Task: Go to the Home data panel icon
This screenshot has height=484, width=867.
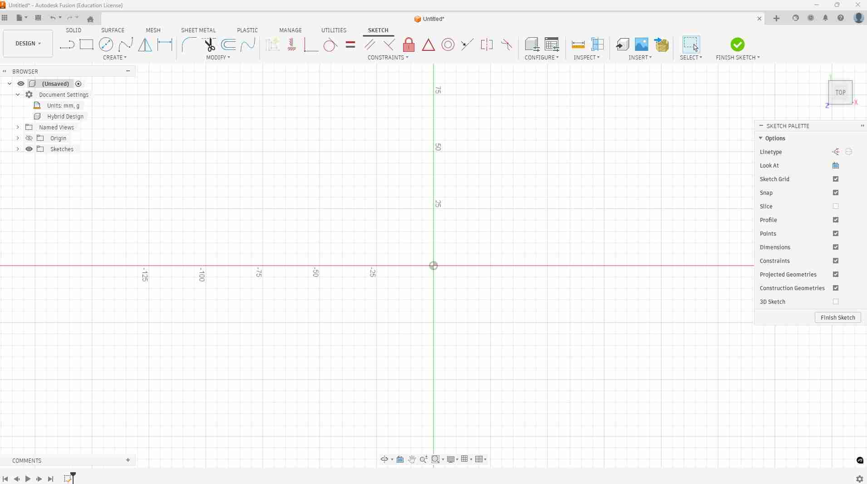Action: tap(90, 19)
